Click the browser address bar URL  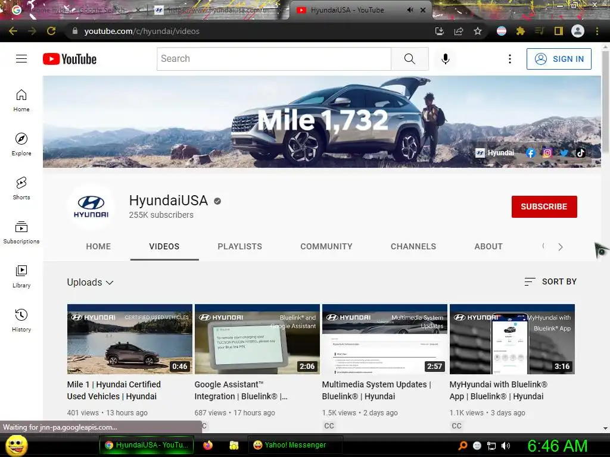point(142,31)
